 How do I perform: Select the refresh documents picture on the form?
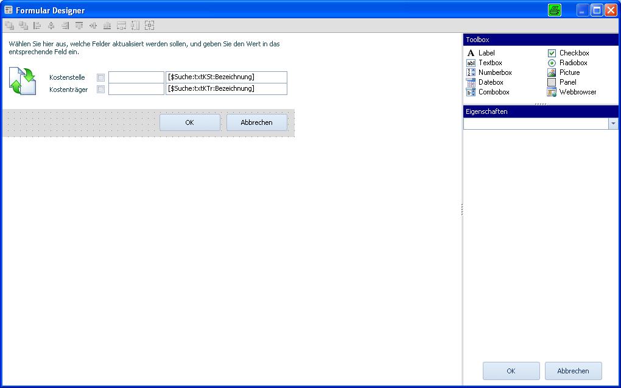click(x=23, y=81)
